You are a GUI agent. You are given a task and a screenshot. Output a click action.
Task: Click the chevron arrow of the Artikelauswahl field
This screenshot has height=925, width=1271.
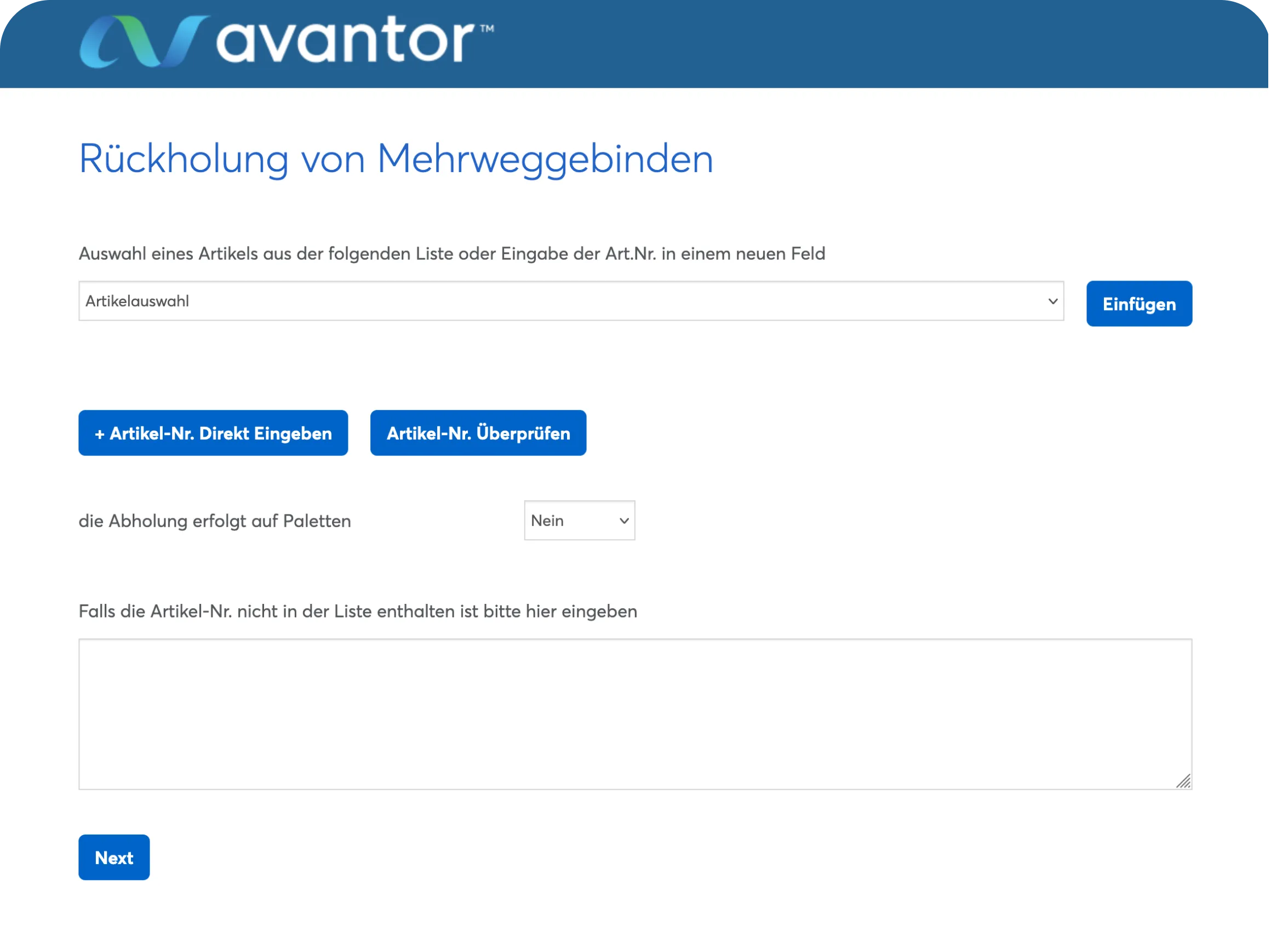pos(1055,302)
